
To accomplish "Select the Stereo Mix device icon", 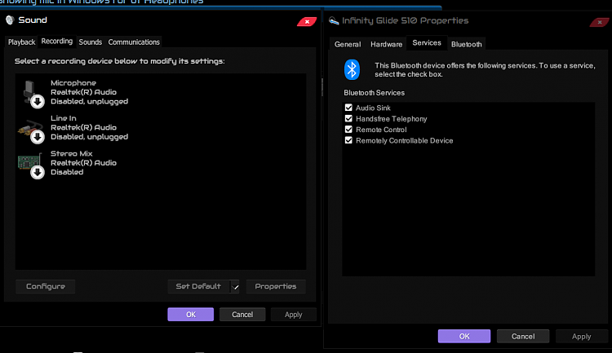I will (x=31, y=165).
